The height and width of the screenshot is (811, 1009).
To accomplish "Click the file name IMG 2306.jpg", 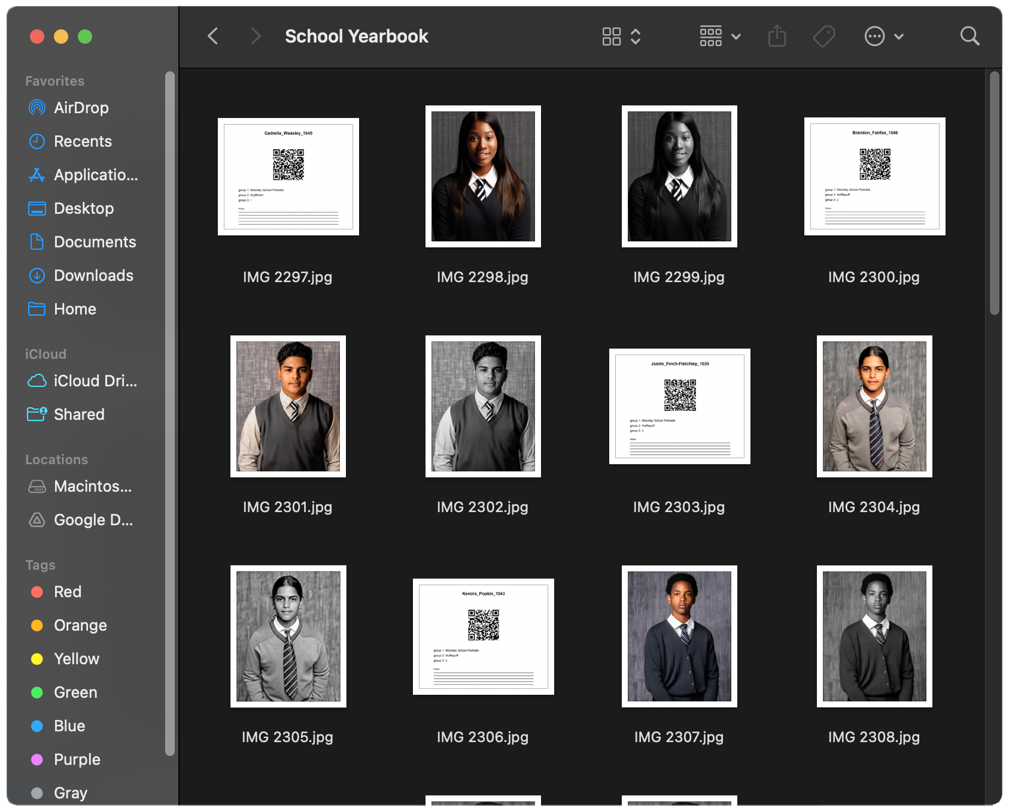I will tap(483, 737).
